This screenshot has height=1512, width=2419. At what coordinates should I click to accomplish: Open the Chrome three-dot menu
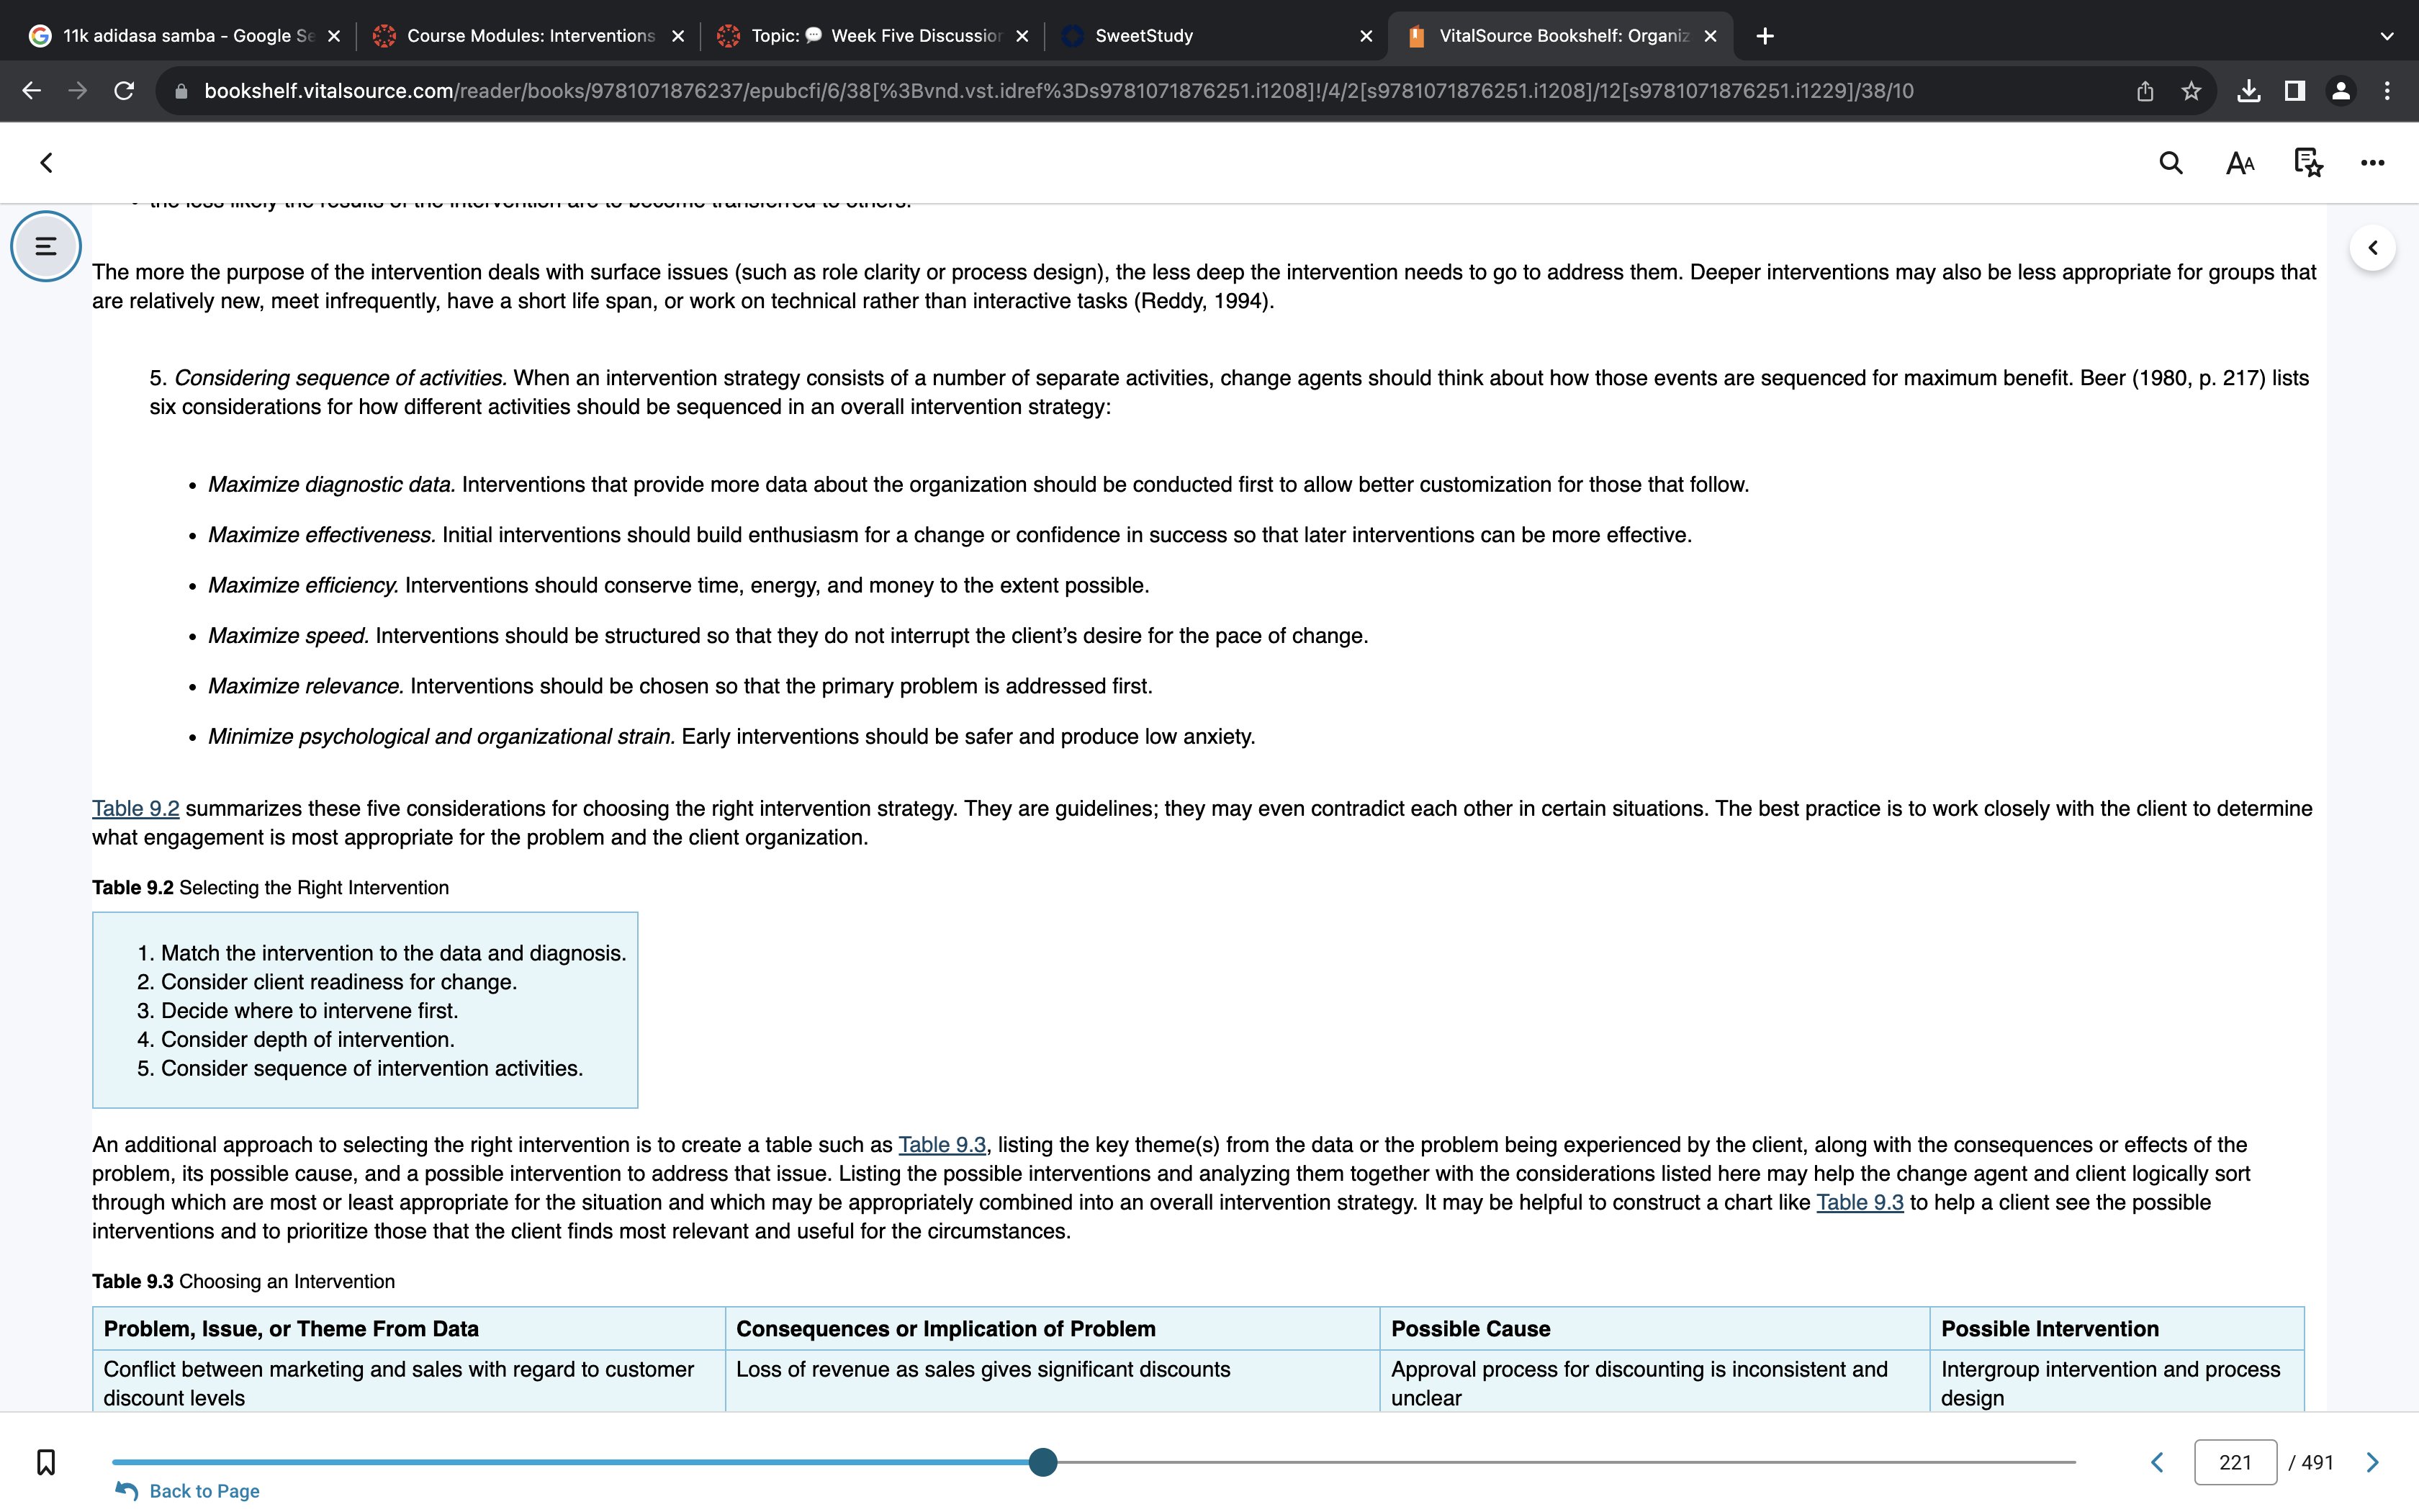pyautogui.click(x=2387, y=91)
